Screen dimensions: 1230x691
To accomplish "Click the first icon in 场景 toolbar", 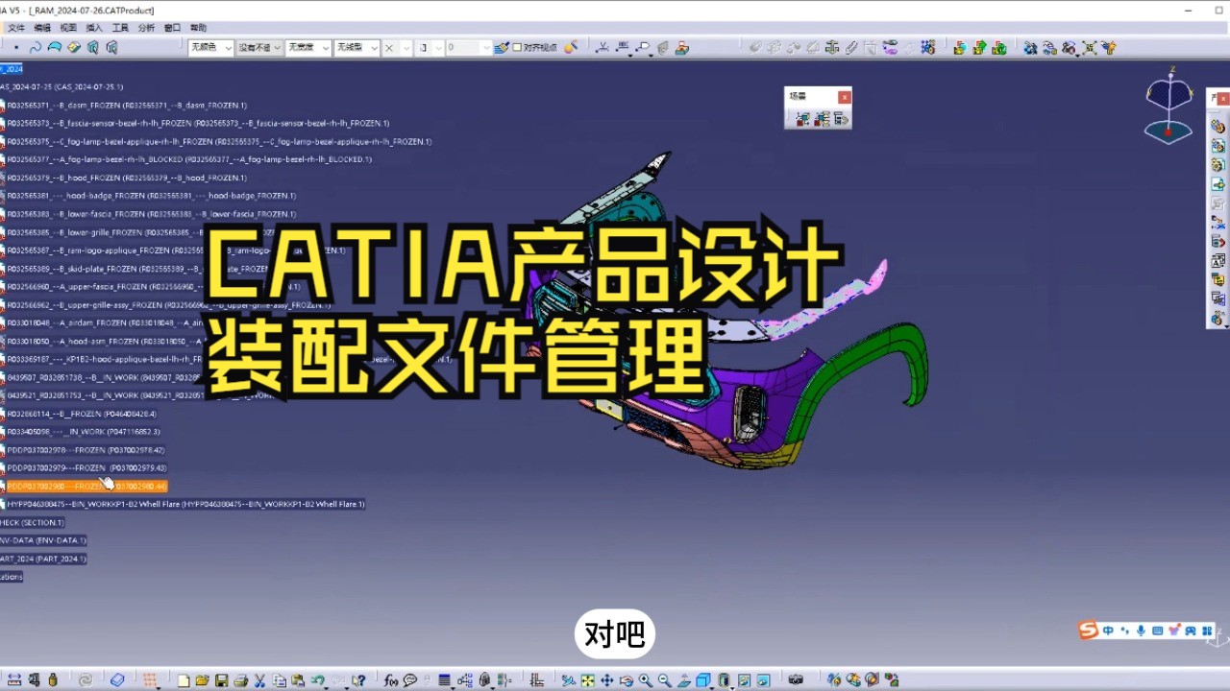I will click(x=801, y=119).
